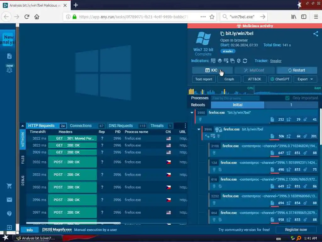This screenshot has height=242, width=322.
Task: Switch to the Connections tab
Action: coord(86,125)
